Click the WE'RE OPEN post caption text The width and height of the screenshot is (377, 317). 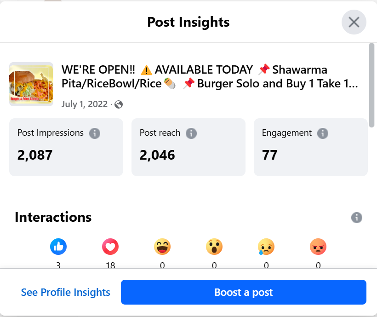[210, 77]
